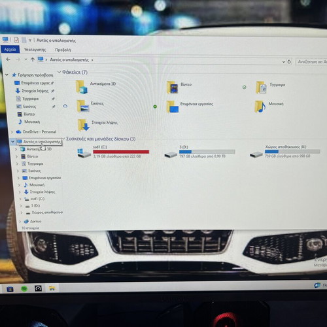Click the 3 (D:) drive usage bar
The image size is (327, 327).
(x=207, y=152)
